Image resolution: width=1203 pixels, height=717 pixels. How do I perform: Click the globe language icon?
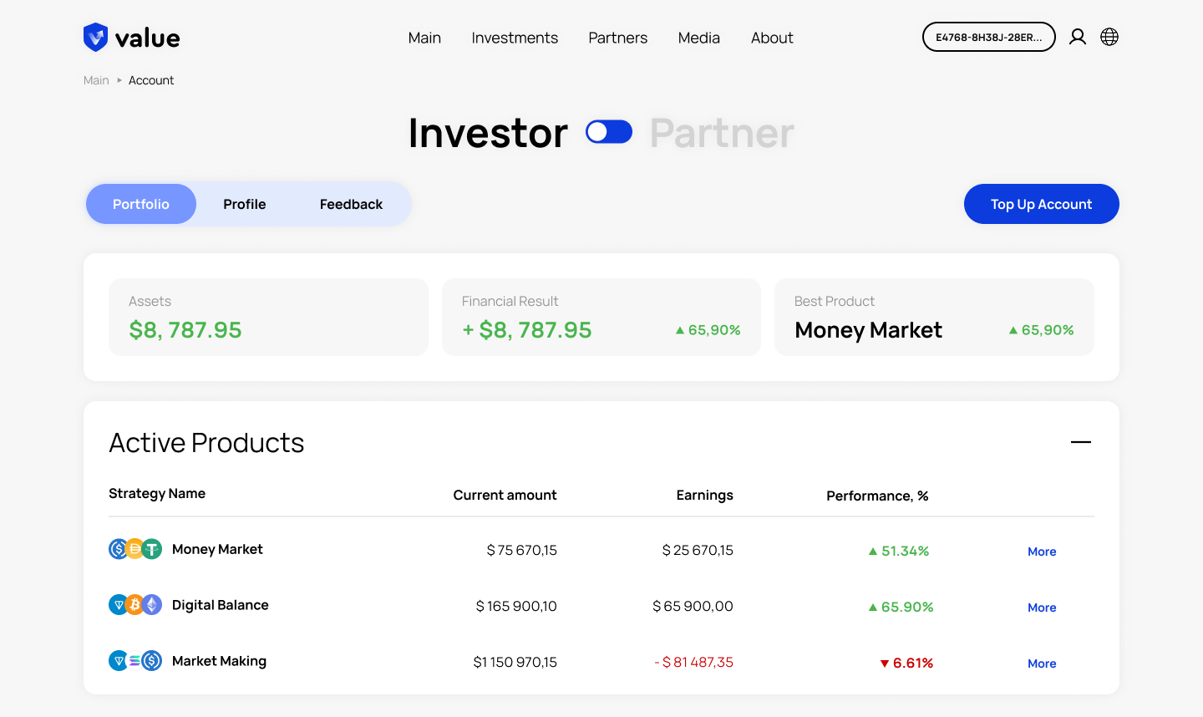(1109, 37)
